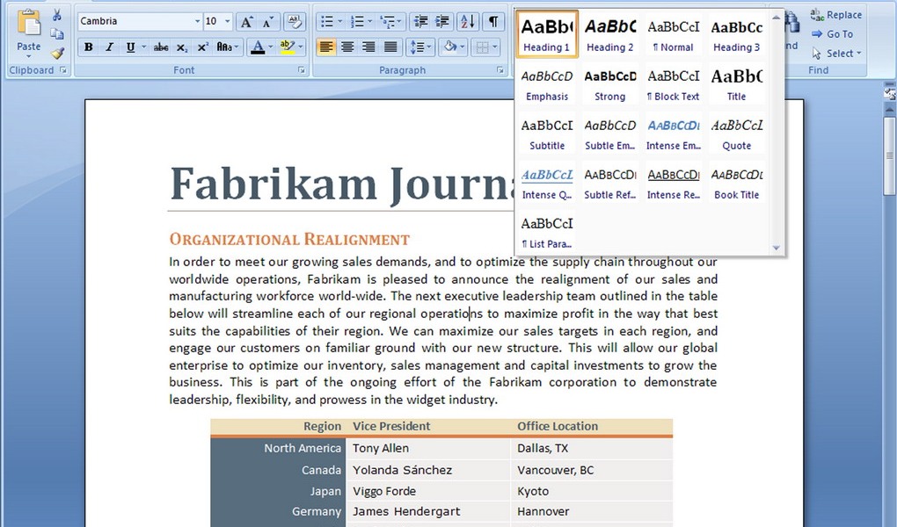Click the Copy icon
Image resolution: width=897 pixels, height=527 pixels.
(x=57, y=34)
